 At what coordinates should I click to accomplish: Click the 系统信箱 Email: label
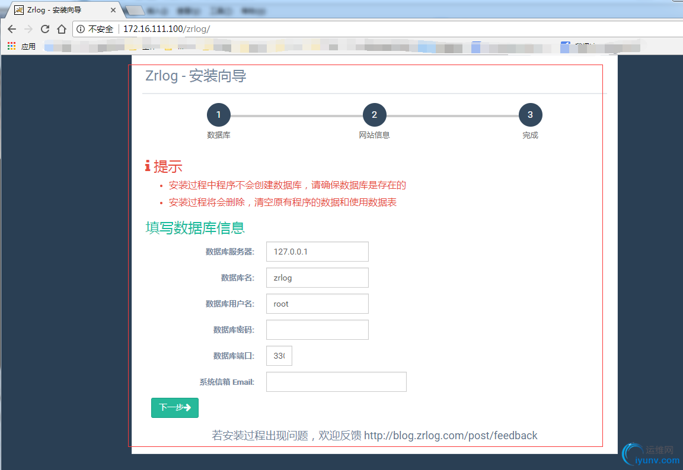click(x=227, y=382)
